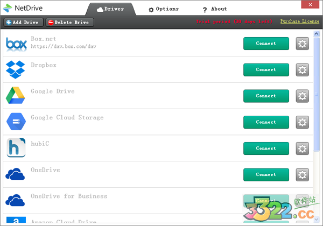Select the OneDrive for Business cloud icon
The image size is (323, 226).
tap(15, 200)
